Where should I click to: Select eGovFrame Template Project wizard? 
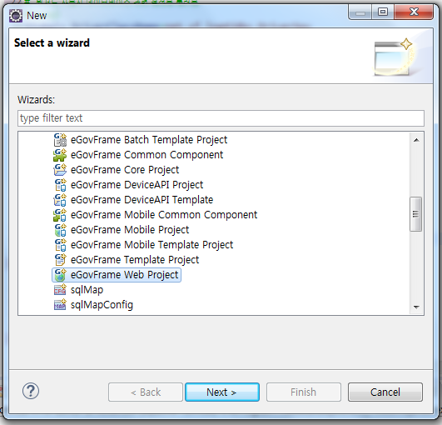135,260
